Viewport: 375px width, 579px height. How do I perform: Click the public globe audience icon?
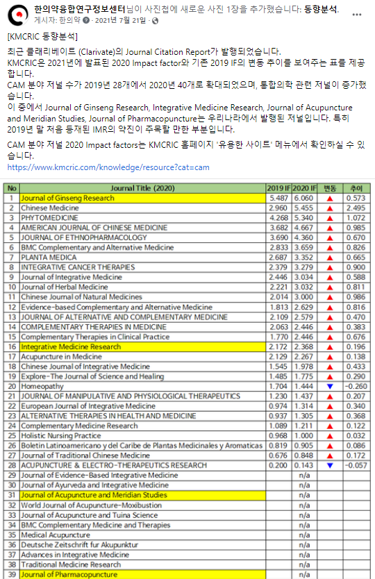(x=155, y=21)
